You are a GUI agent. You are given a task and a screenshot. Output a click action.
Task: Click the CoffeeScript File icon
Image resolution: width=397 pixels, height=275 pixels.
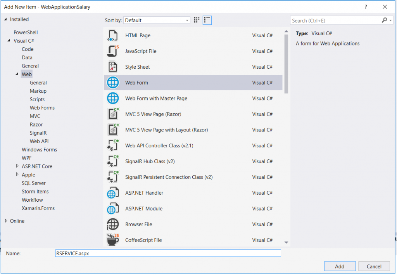tap(113, 240)
